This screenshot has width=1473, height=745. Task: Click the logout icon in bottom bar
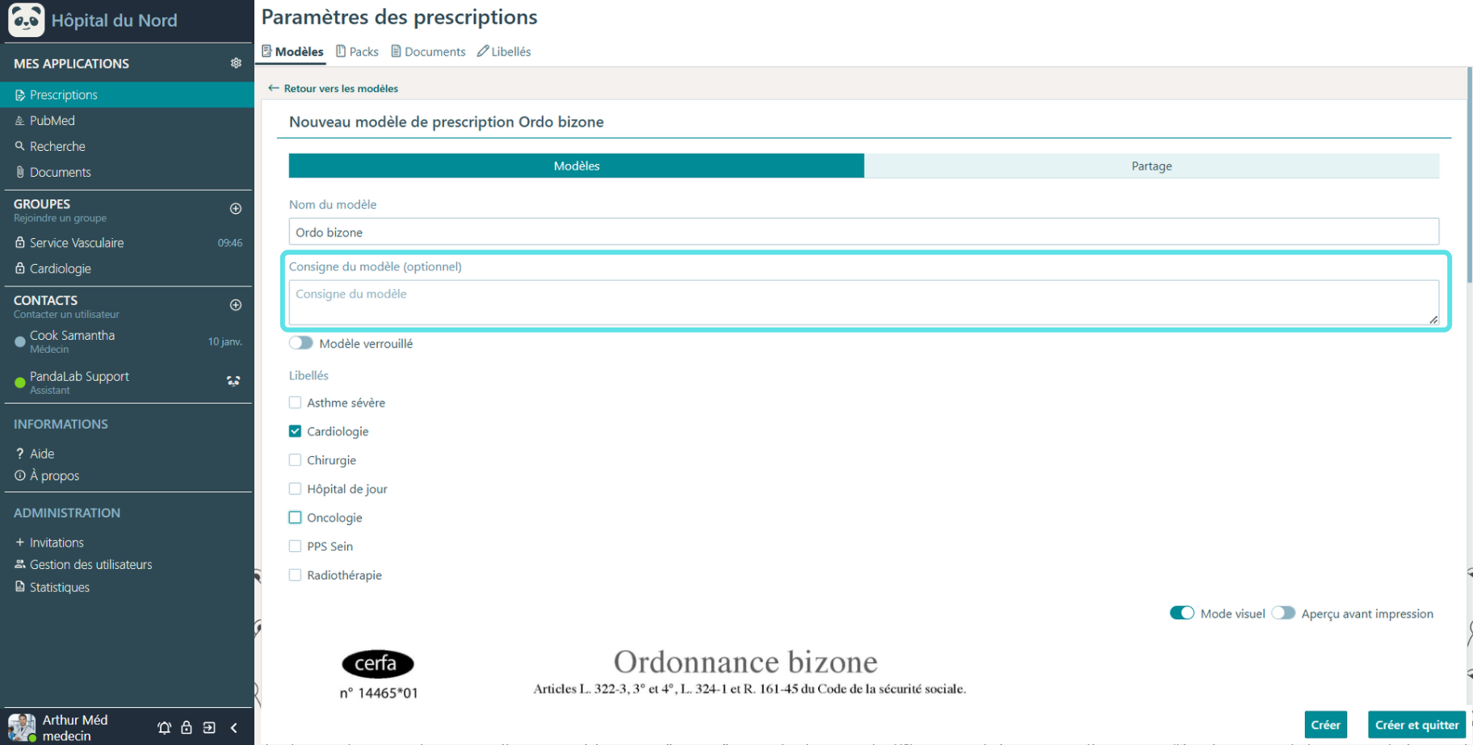[209, 727]
